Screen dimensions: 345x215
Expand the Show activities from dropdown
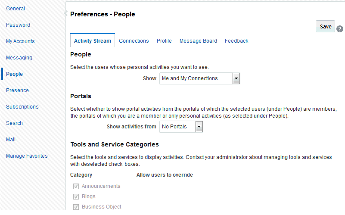199,127
